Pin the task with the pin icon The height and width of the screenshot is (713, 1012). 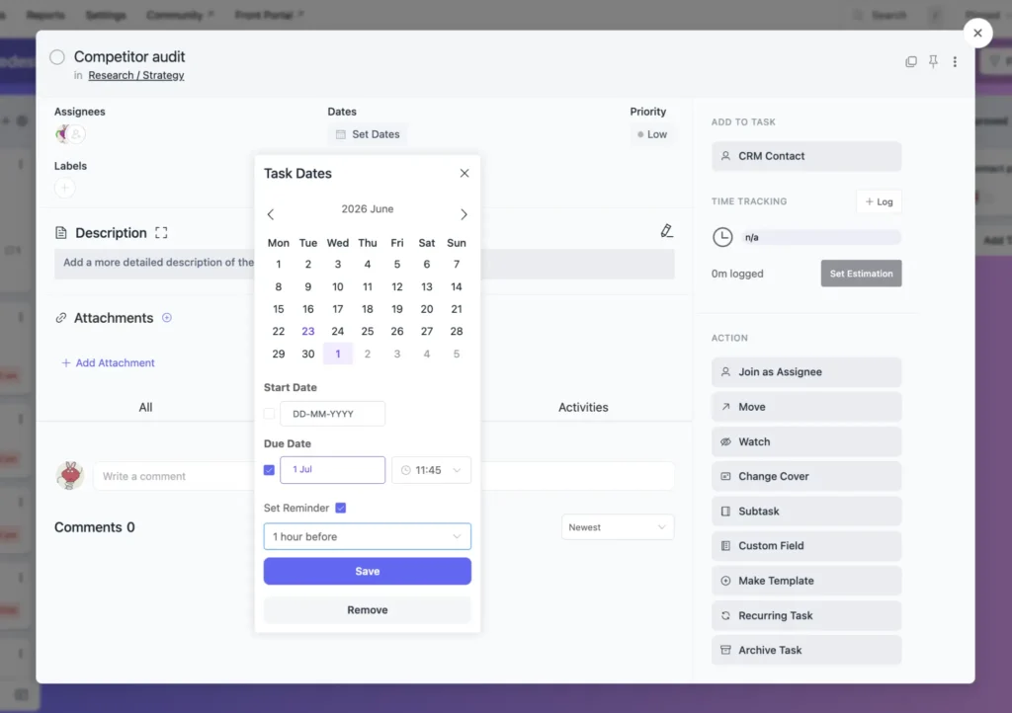pos(933,62)
